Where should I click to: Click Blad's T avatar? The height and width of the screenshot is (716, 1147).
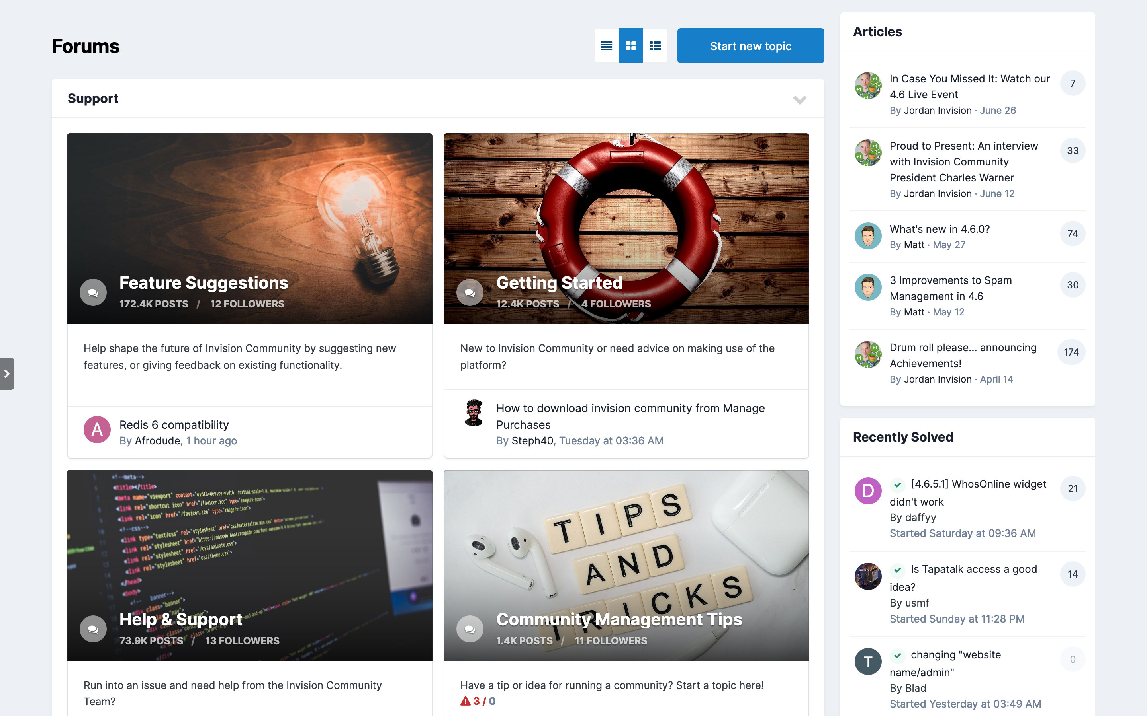(868, 661)
